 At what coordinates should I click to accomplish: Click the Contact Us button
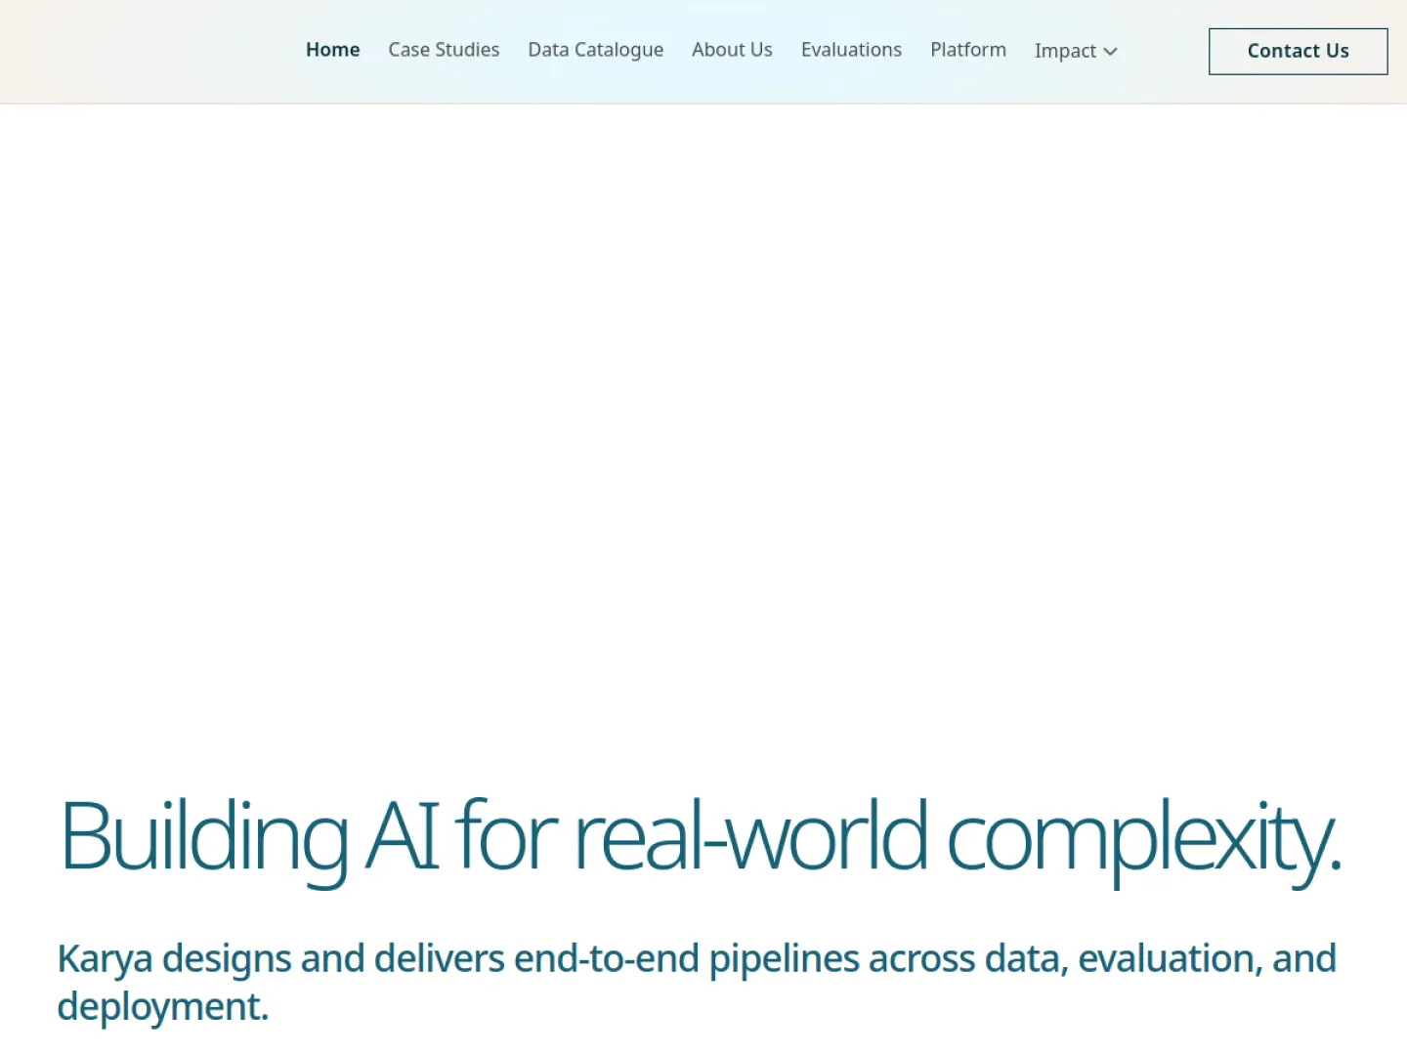pyautogui.click(x=1298, y=51)
